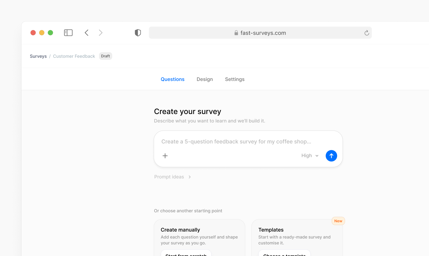Navigate to Surveys breadcrumb

coord(38,56)
